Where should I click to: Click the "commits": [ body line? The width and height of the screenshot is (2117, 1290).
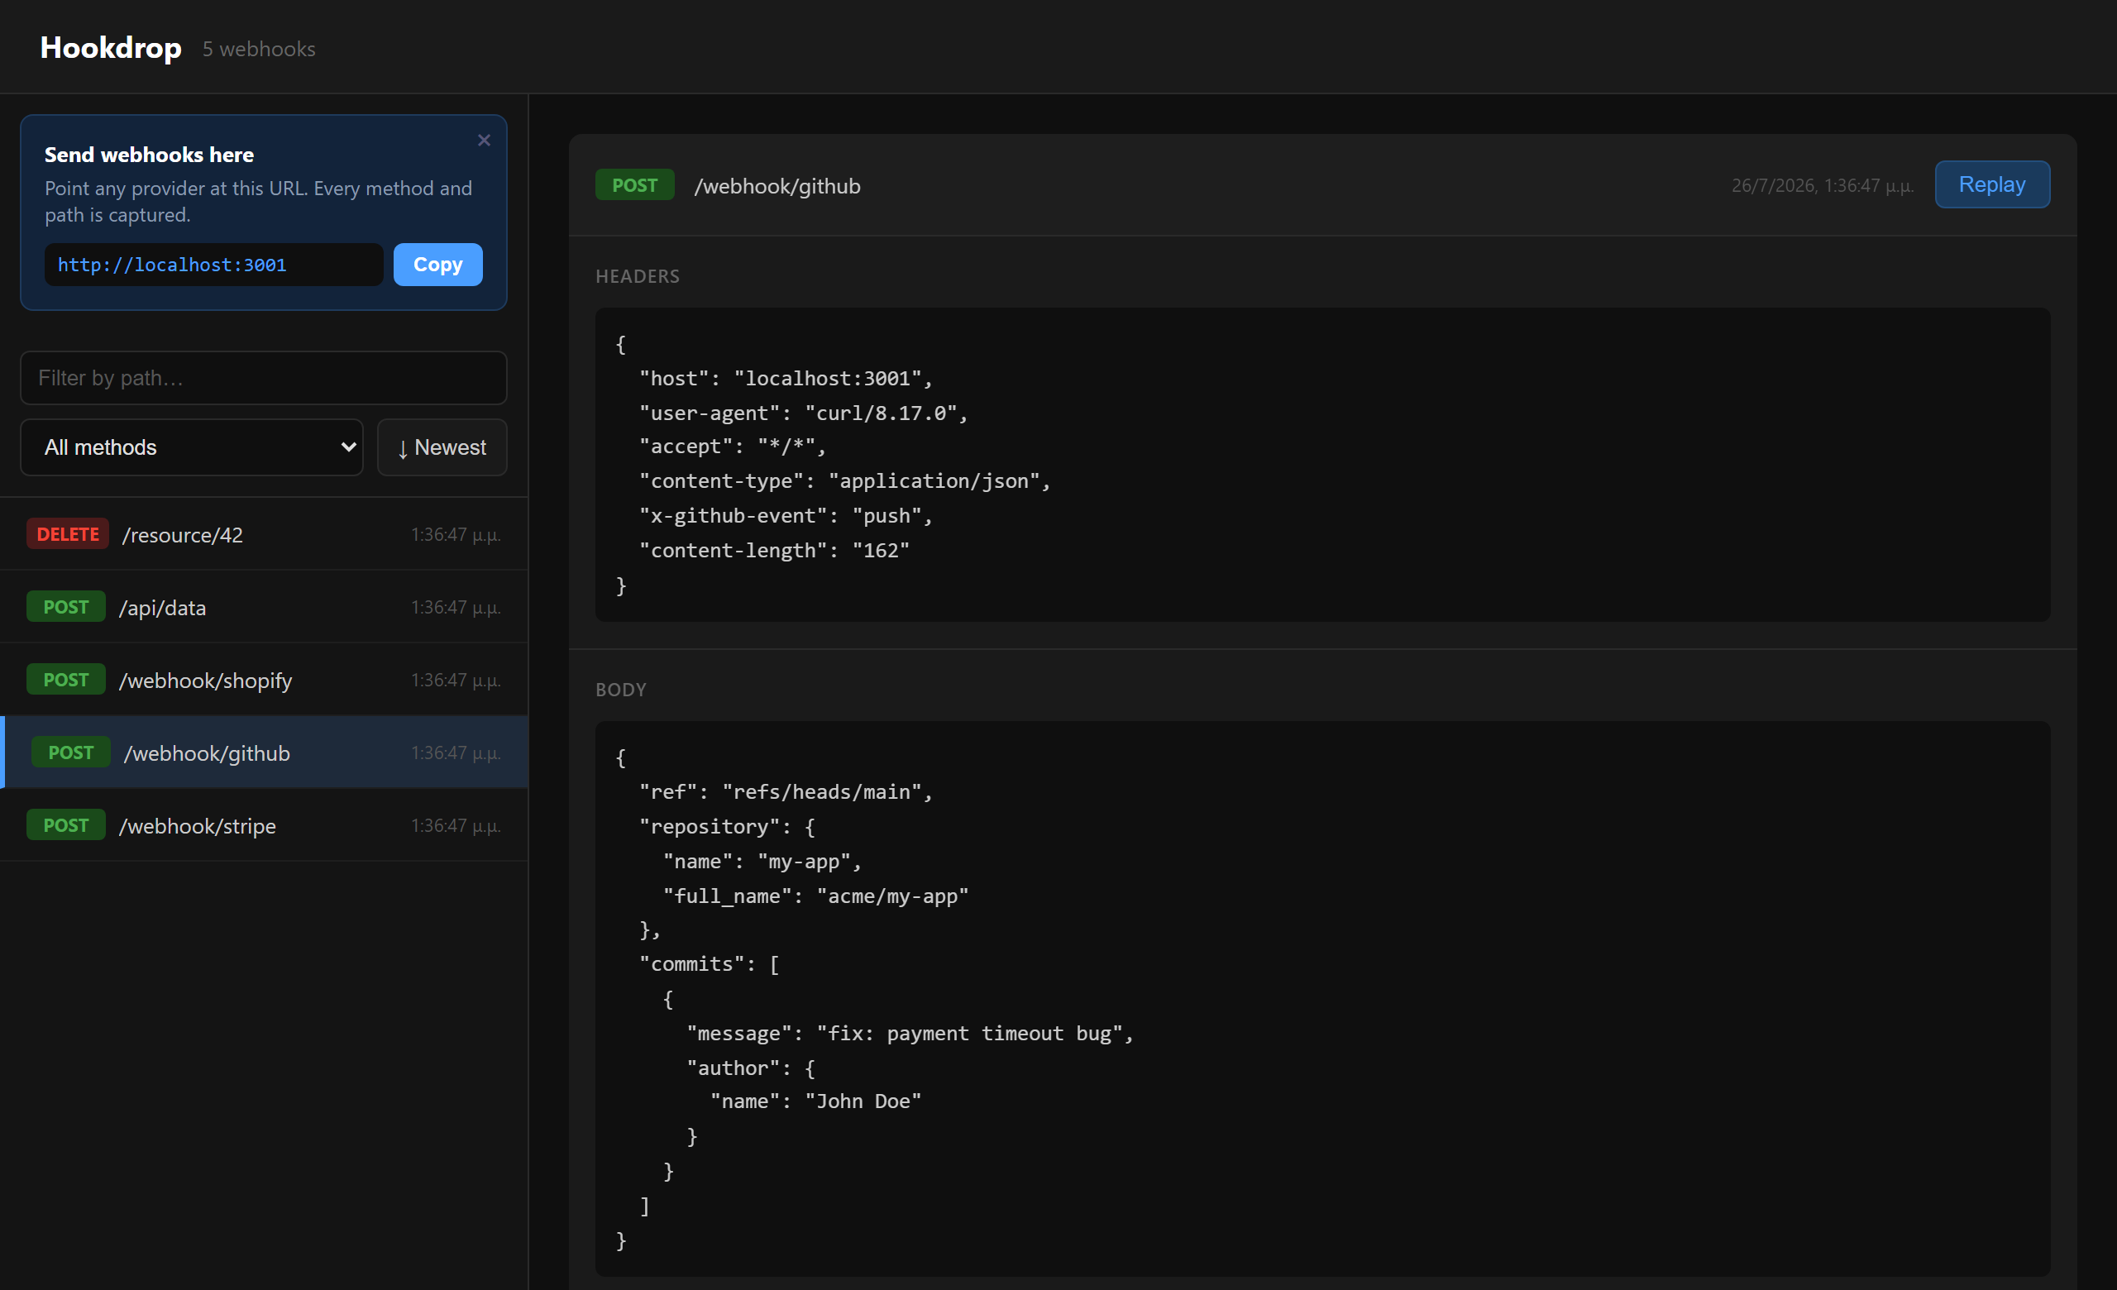[x=709, y=964]
